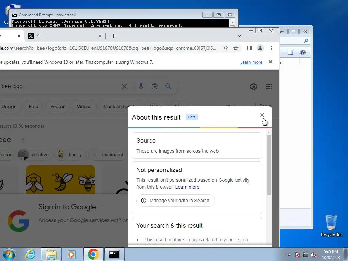Select the Design filter chip
Screen dimensions: 348x261
click(x=9, y=106)
